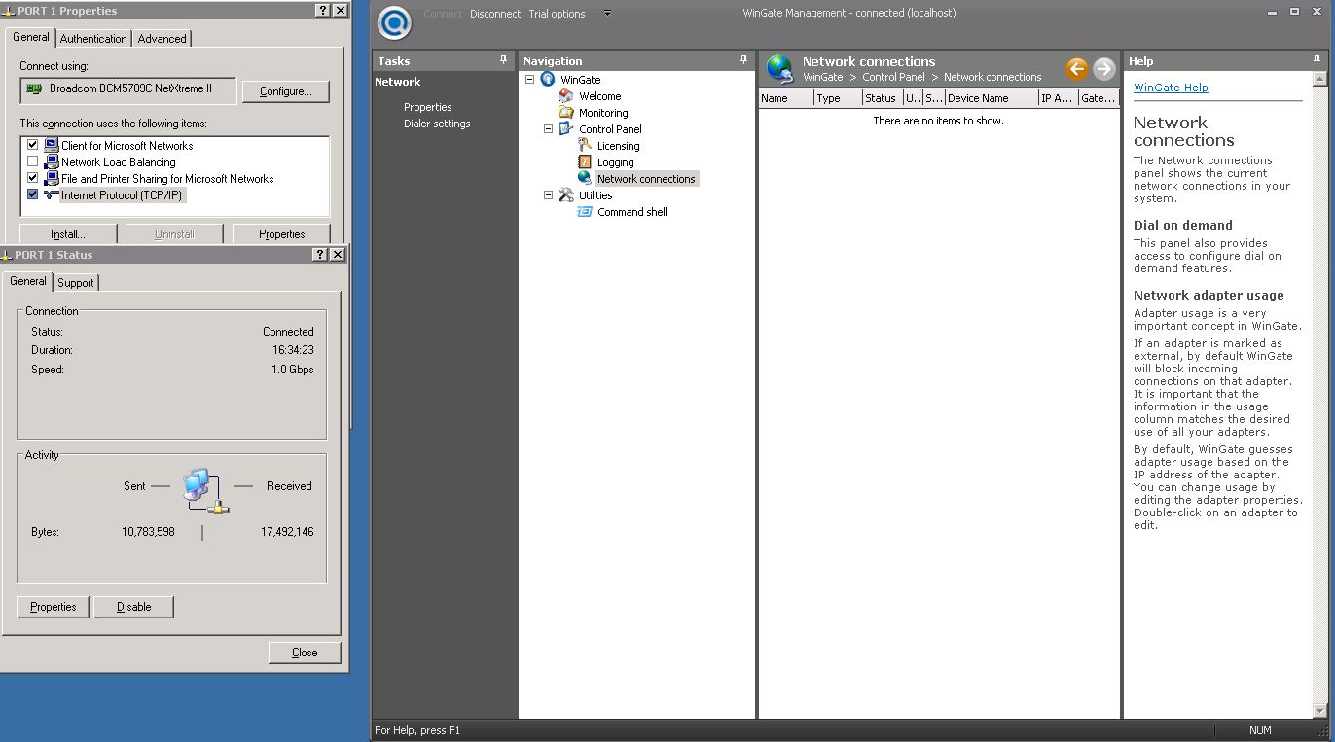Select the Command shell tree item

[632, 212]
